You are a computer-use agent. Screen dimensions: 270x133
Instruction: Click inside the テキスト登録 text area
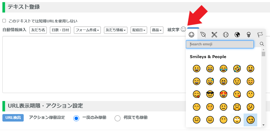tap(94, 65)
